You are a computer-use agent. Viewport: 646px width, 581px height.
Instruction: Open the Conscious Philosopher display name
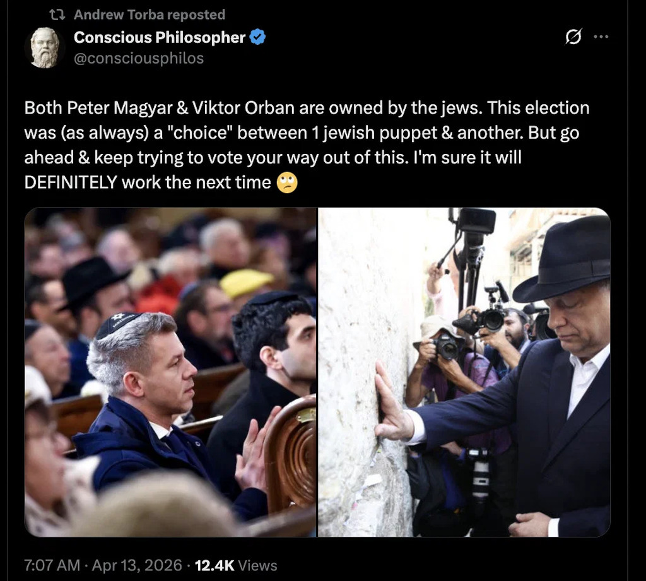(159, 38)
